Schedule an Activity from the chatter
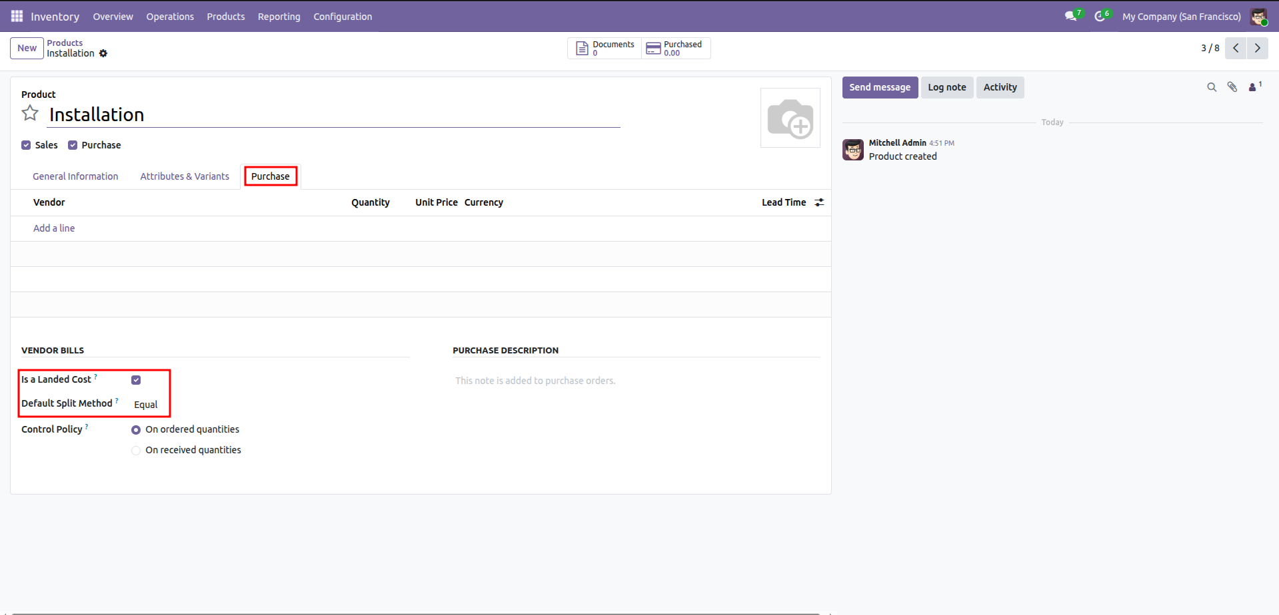This screenshot has height=615, width=1279. [x=1000, y=87]
